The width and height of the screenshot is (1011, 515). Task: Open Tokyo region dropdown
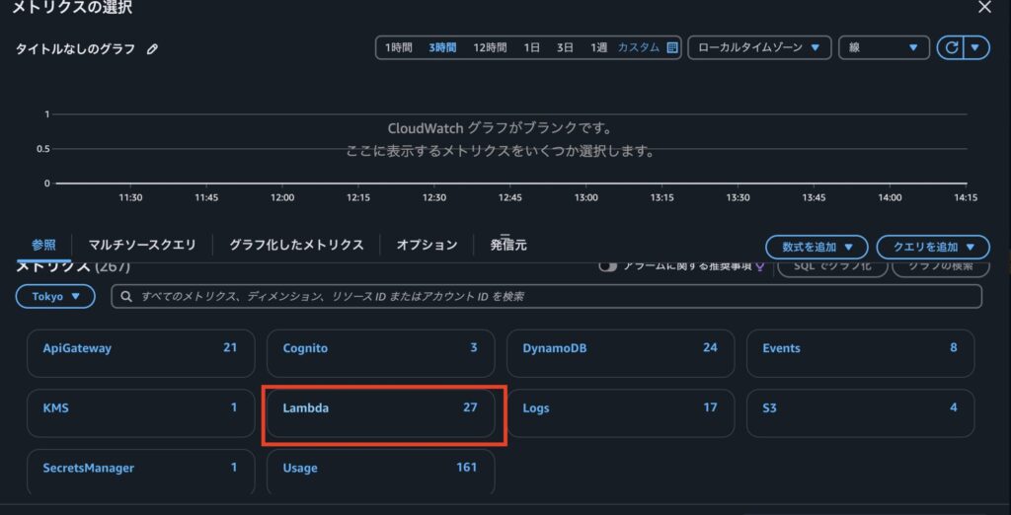[x=55, y=297]
